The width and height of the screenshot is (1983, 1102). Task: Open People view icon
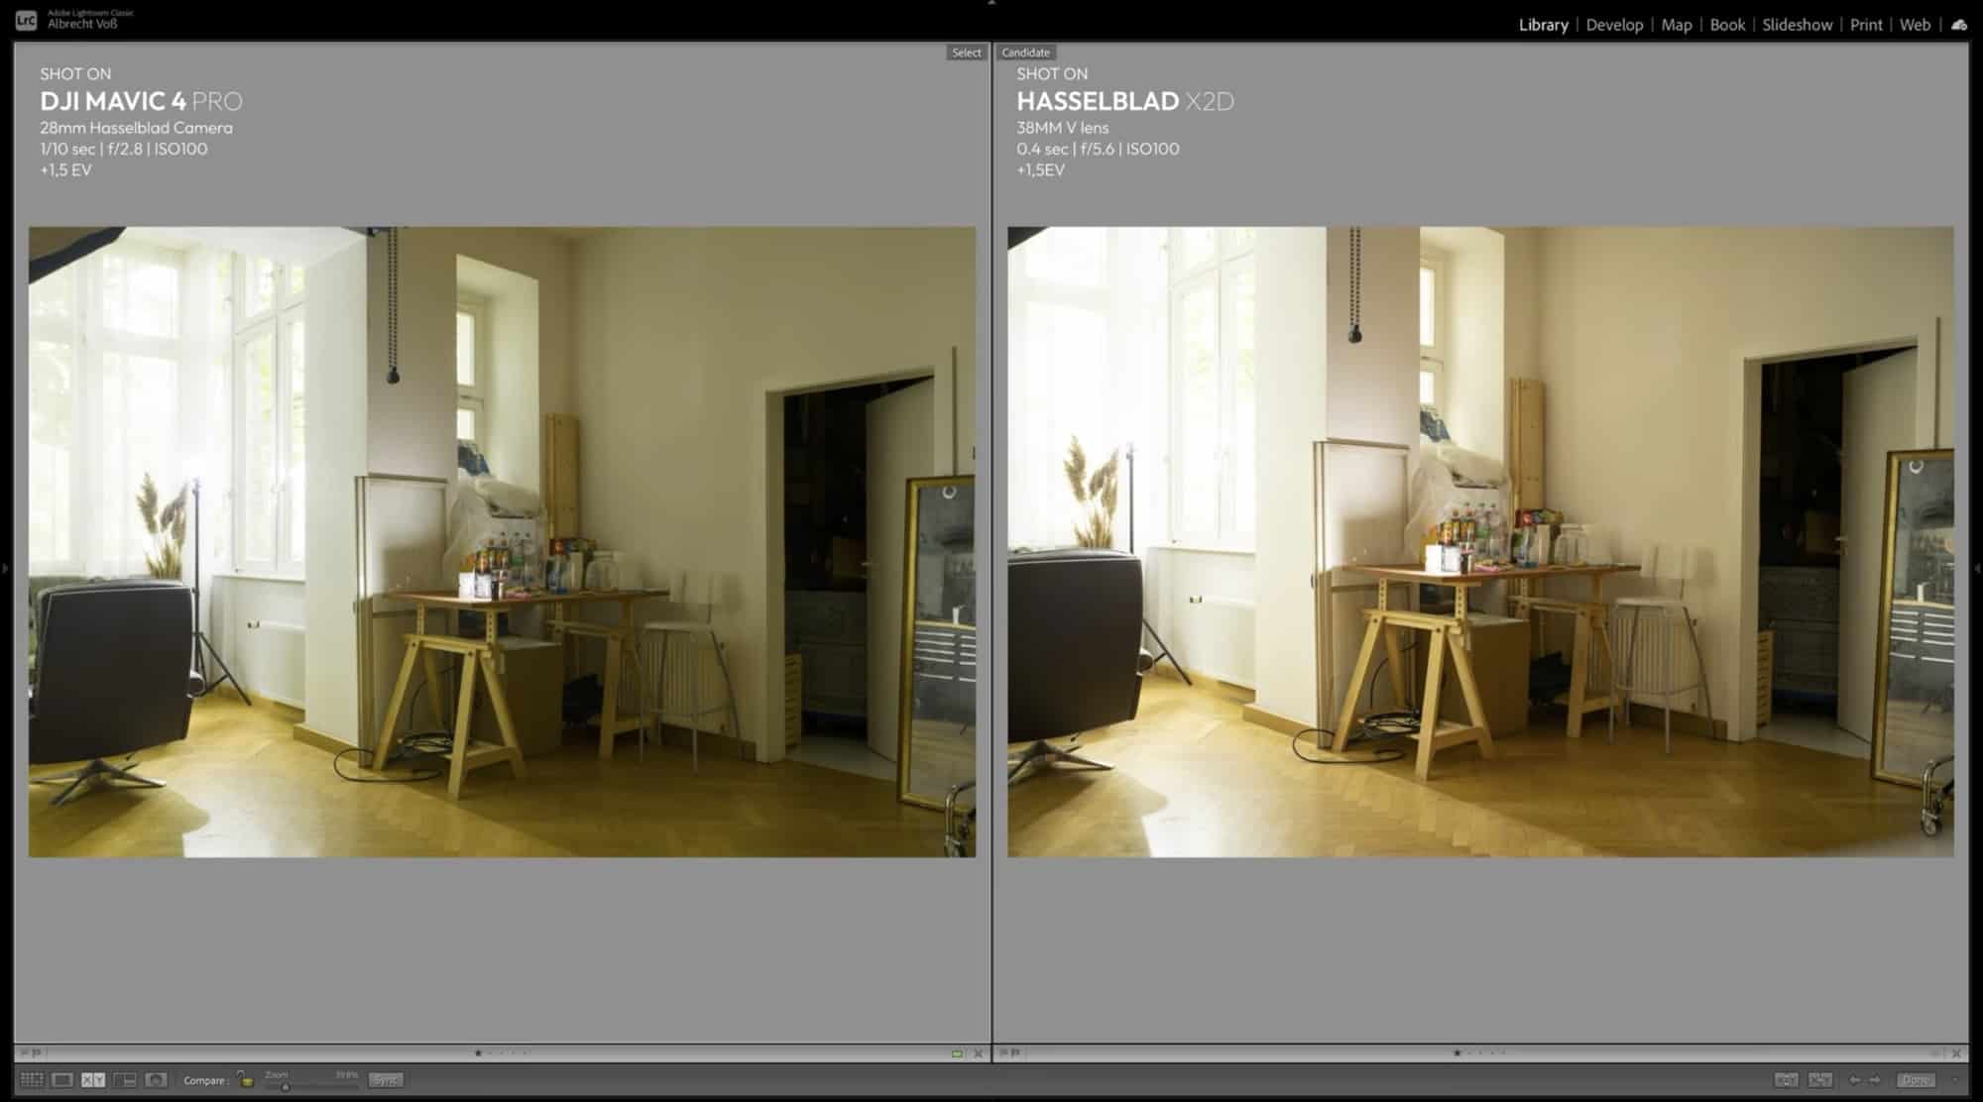[x=156, y=1079]
